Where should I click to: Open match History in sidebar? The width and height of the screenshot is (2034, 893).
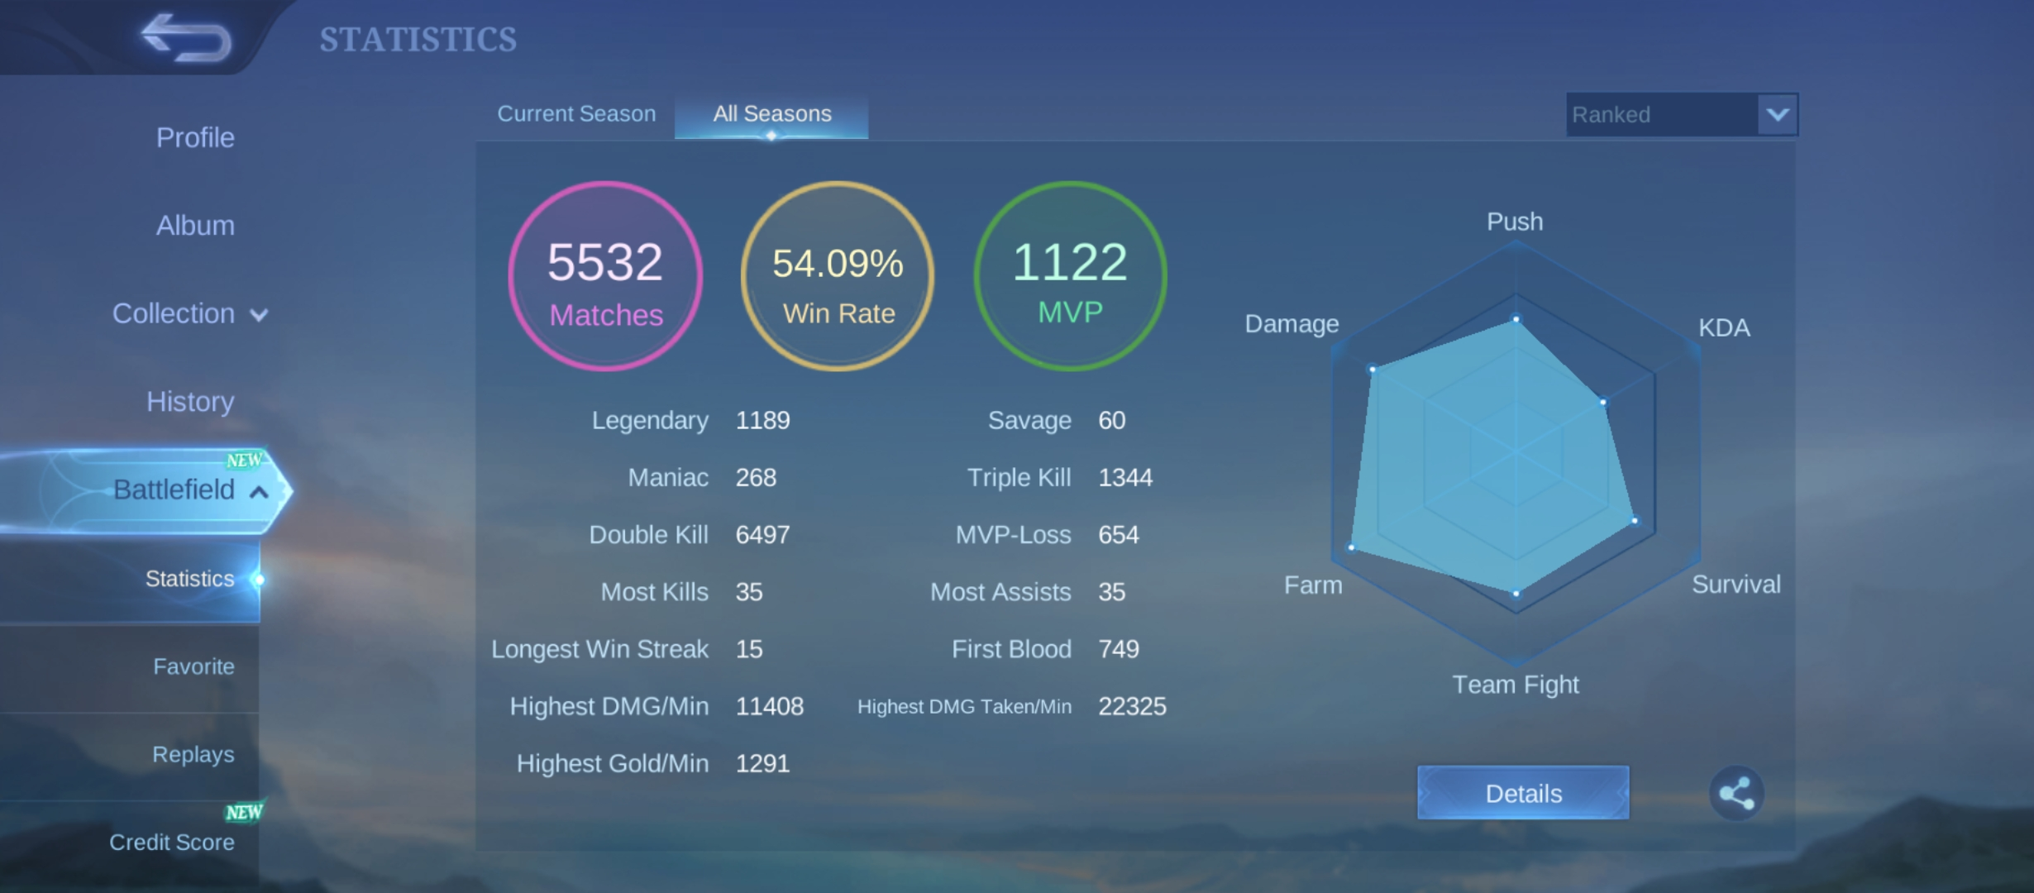[189, 401]
